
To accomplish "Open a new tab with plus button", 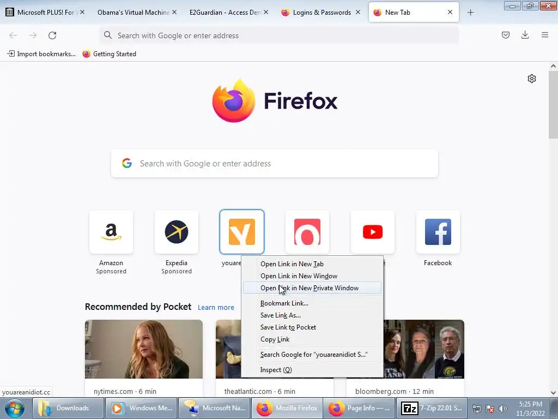I will (x=470, y=13).
